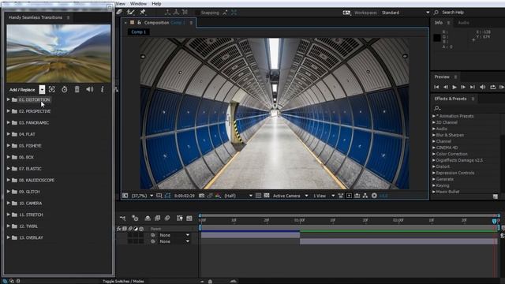Open the 1 View layout dropdown
Screen dimensions: 505x284
click(324, 196)
